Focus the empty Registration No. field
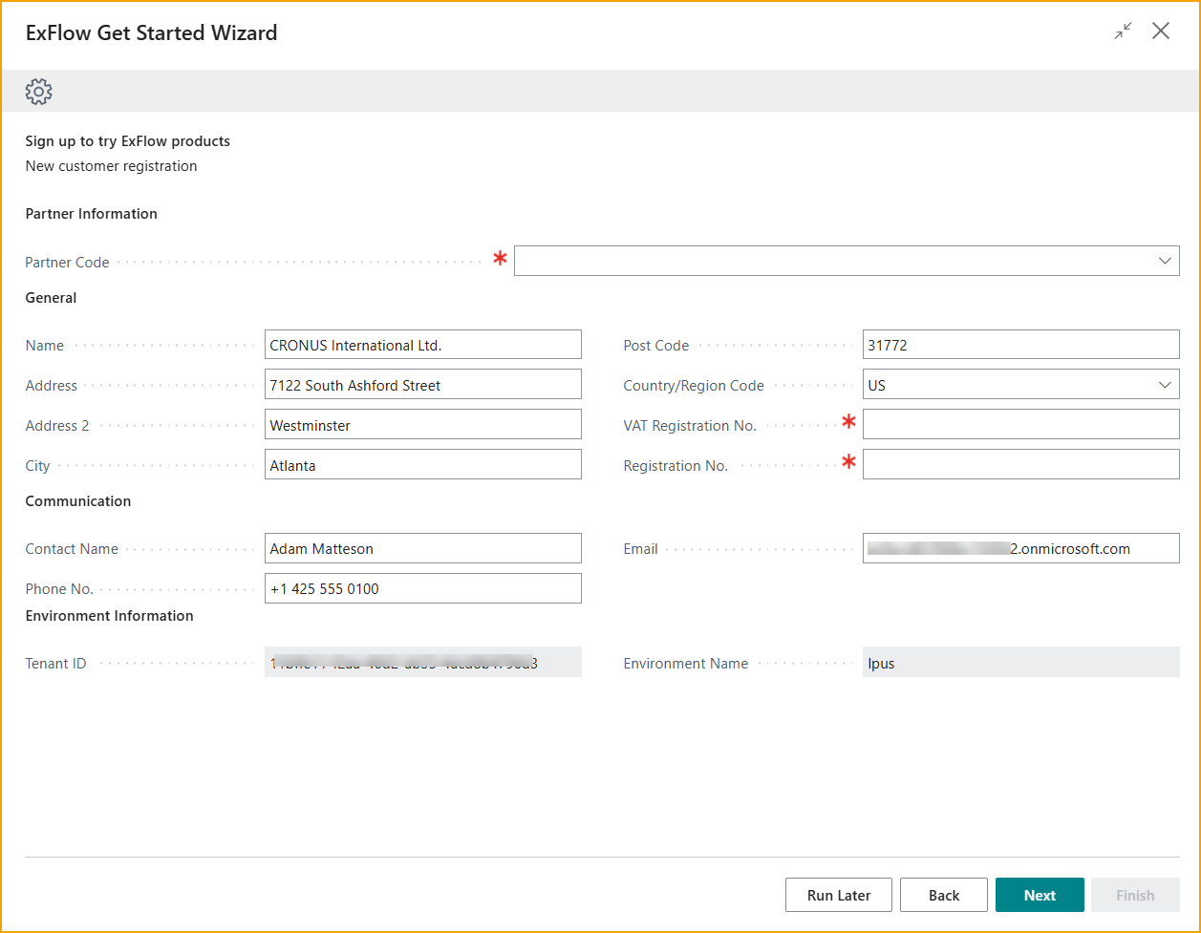Image resolution: width=1201 pixels, height=933 pixels. (x=1021, y=465)
